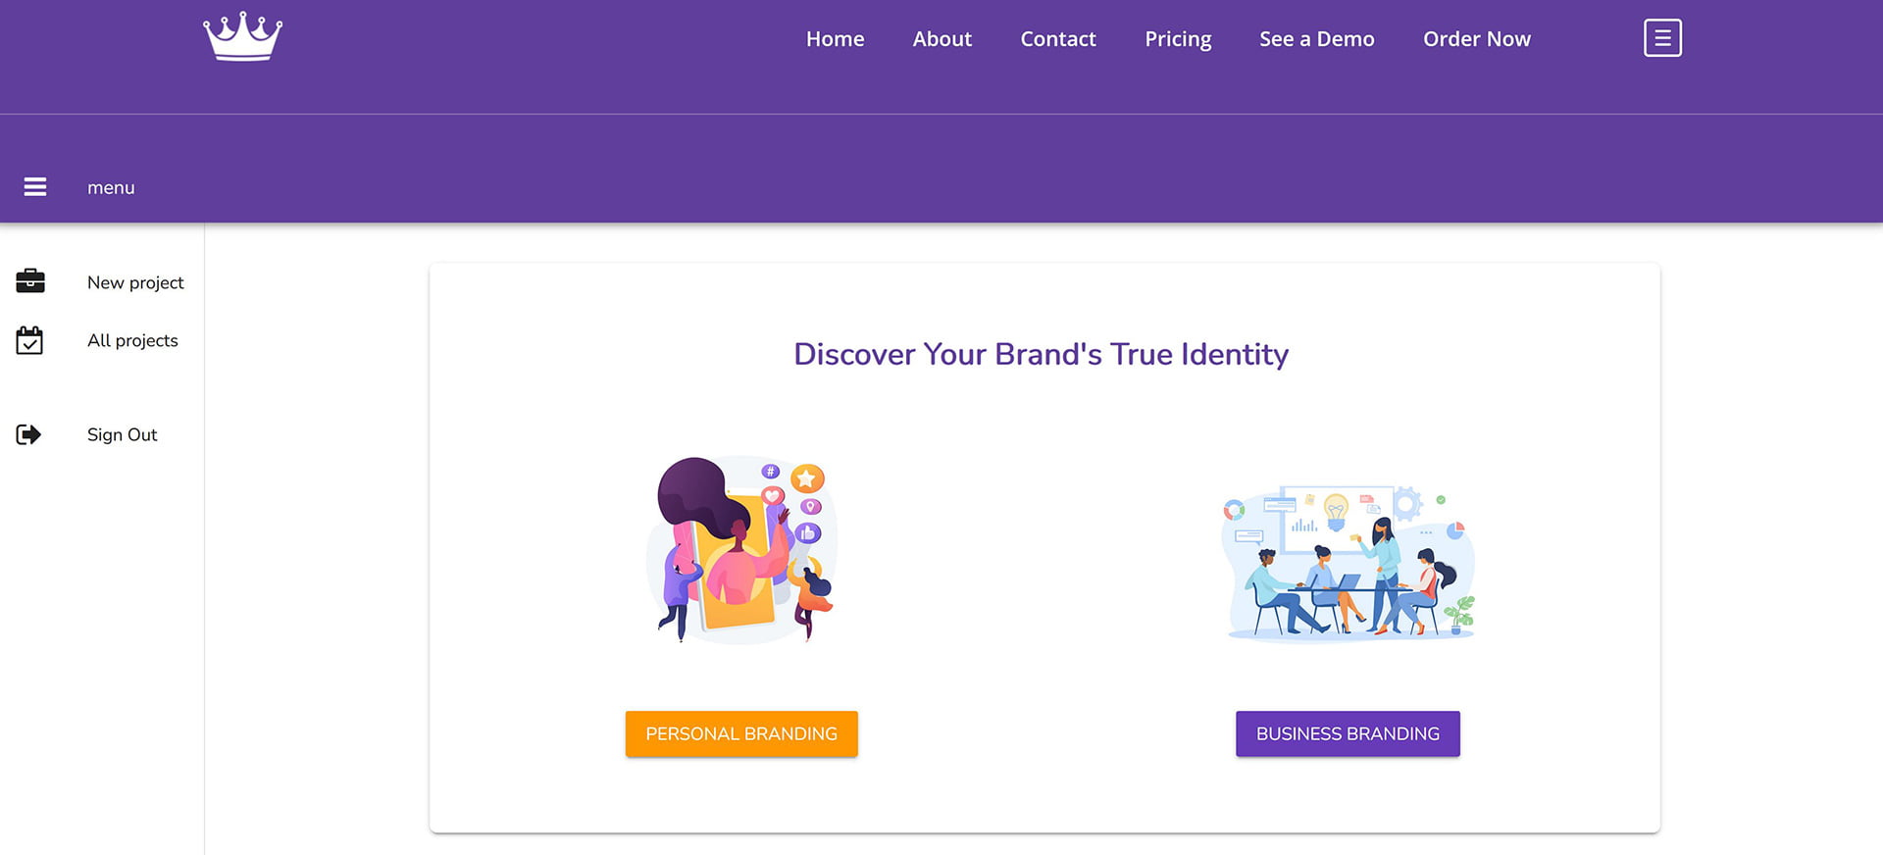1883x855 pixels.
Task: Click the calendar All projects icon
Action: [x=29, y=340]
